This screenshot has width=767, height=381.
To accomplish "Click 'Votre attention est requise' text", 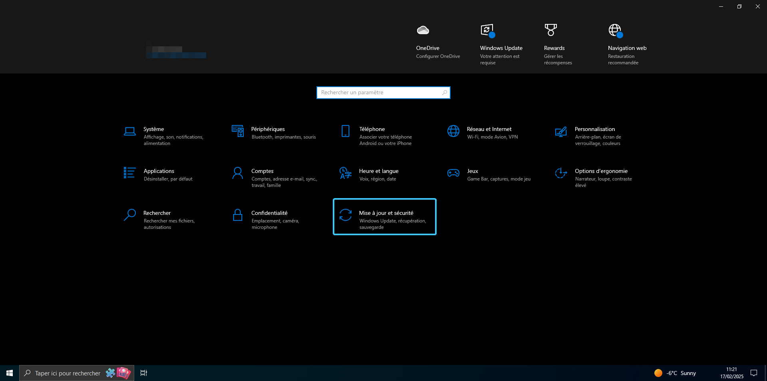I will [x=500, y=60].
